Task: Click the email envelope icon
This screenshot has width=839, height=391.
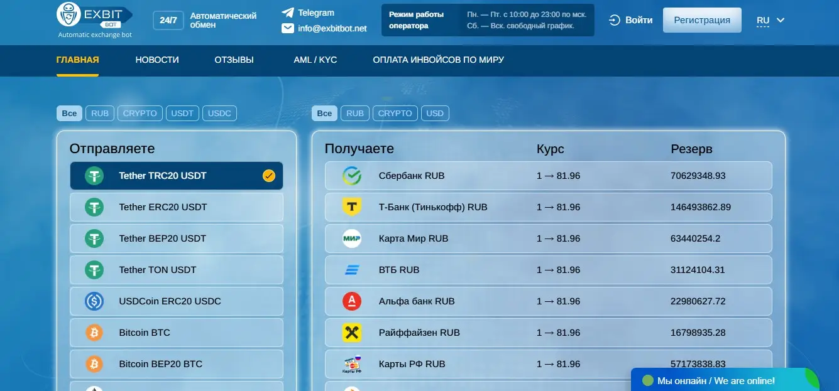Action: pos(288,28)
